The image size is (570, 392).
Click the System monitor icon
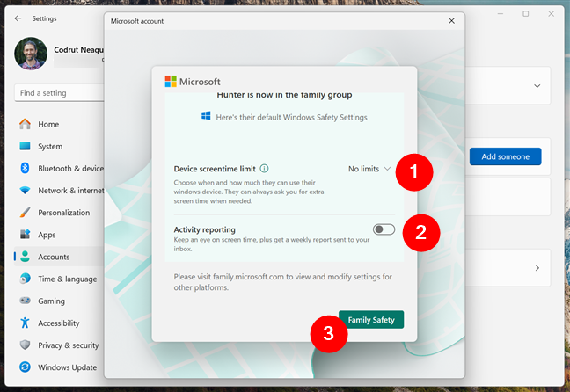coord(25,146)
